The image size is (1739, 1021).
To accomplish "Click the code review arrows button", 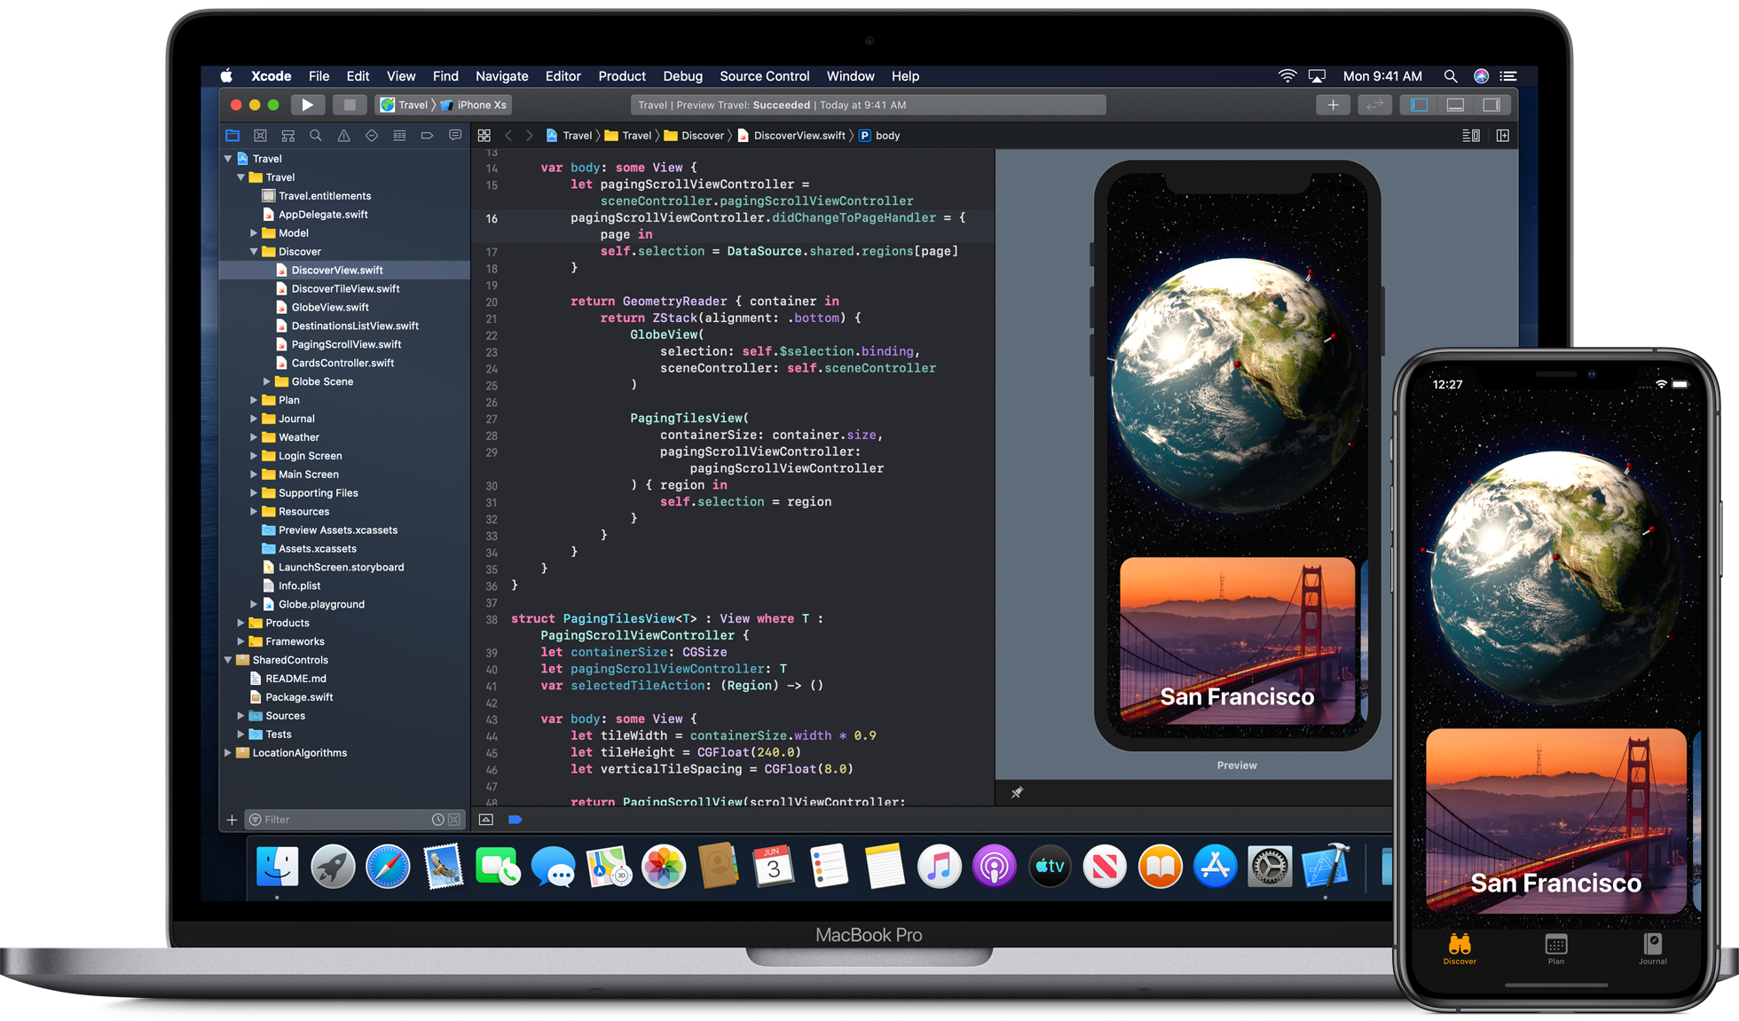I will [1374, 105].
